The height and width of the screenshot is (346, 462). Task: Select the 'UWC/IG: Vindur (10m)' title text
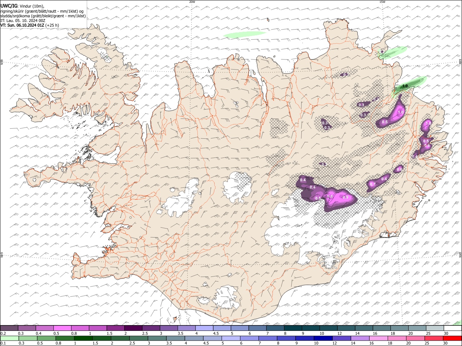[22, 6]
